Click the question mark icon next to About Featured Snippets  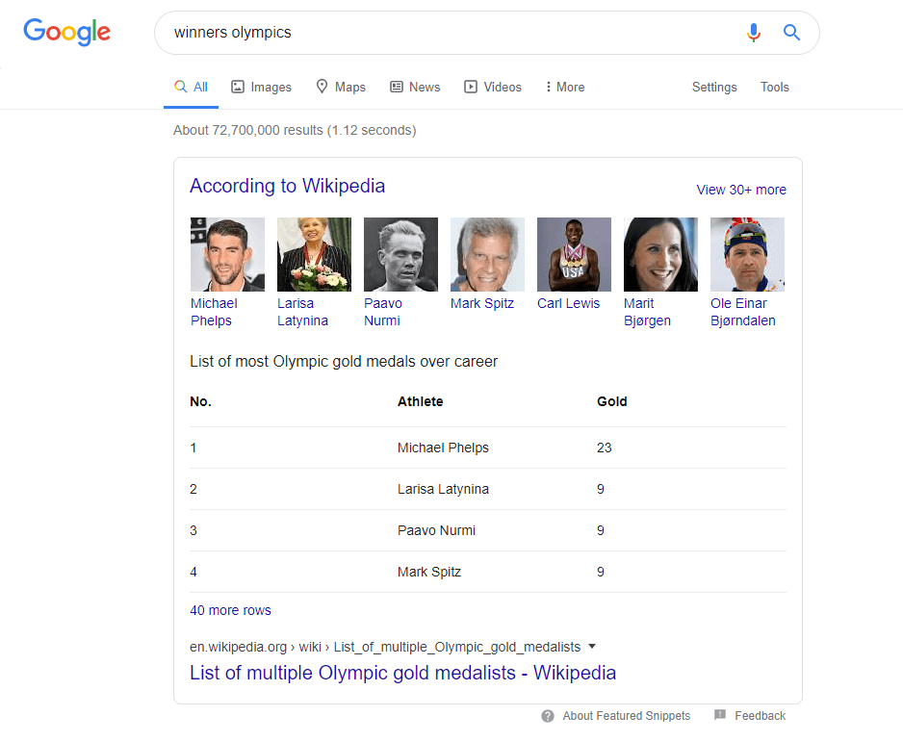click(548, 716)
